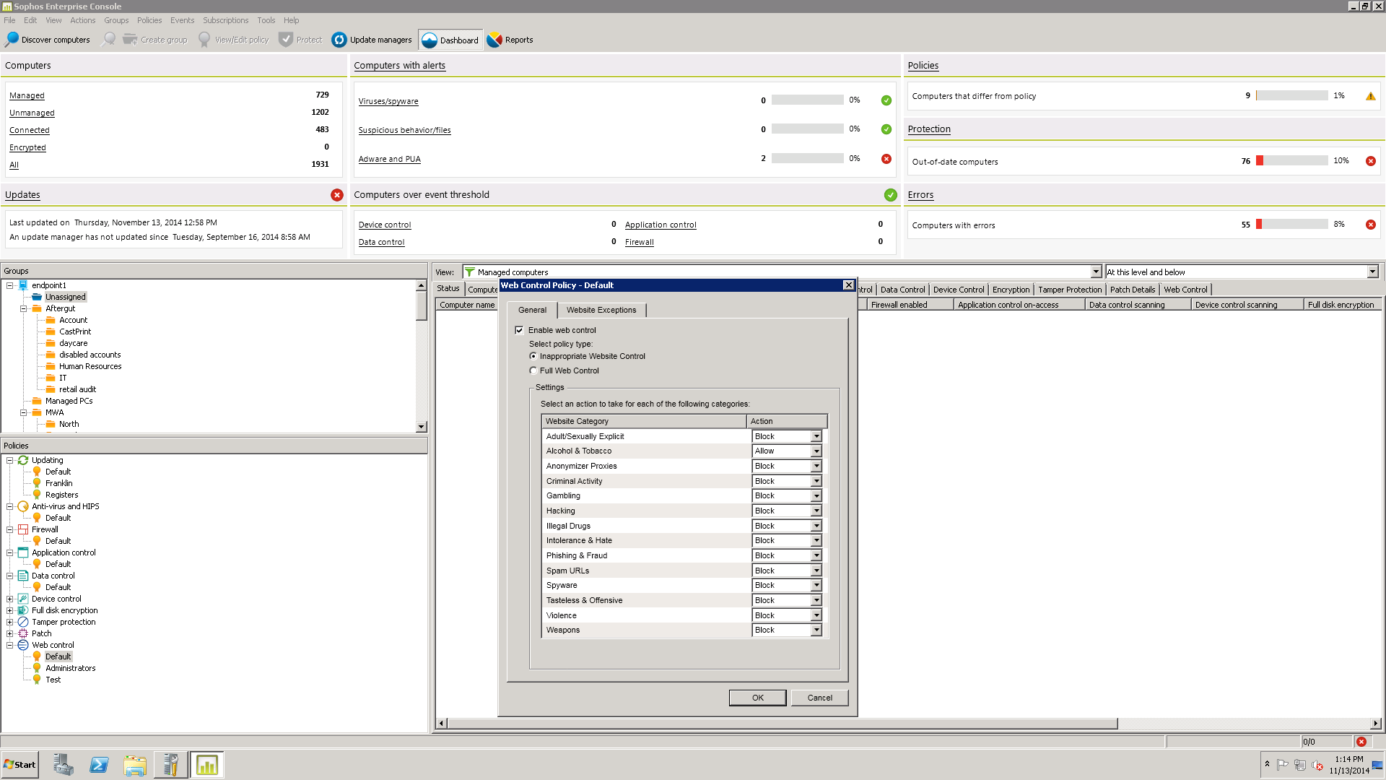This screenshot has width=1386, height=780.
Task: Select the Administrators web control policy
Action: [70, 668]
